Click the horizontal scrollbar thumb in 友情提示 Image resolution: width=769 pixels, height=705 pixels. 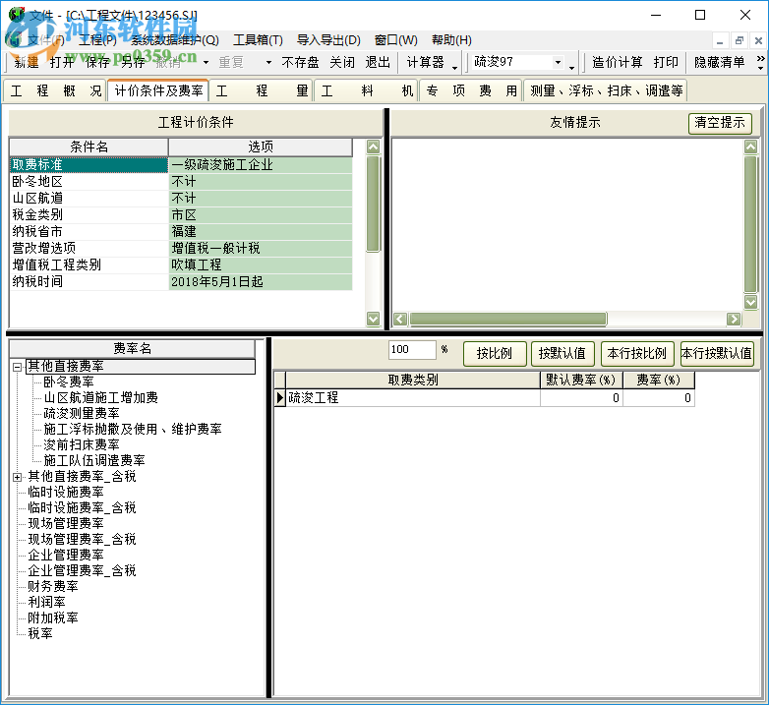(x=508, y=320)
